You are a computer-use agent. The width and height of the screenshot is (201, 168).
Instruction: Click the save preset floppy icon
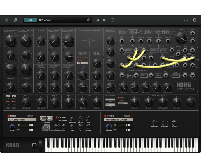tap(7, 20)
